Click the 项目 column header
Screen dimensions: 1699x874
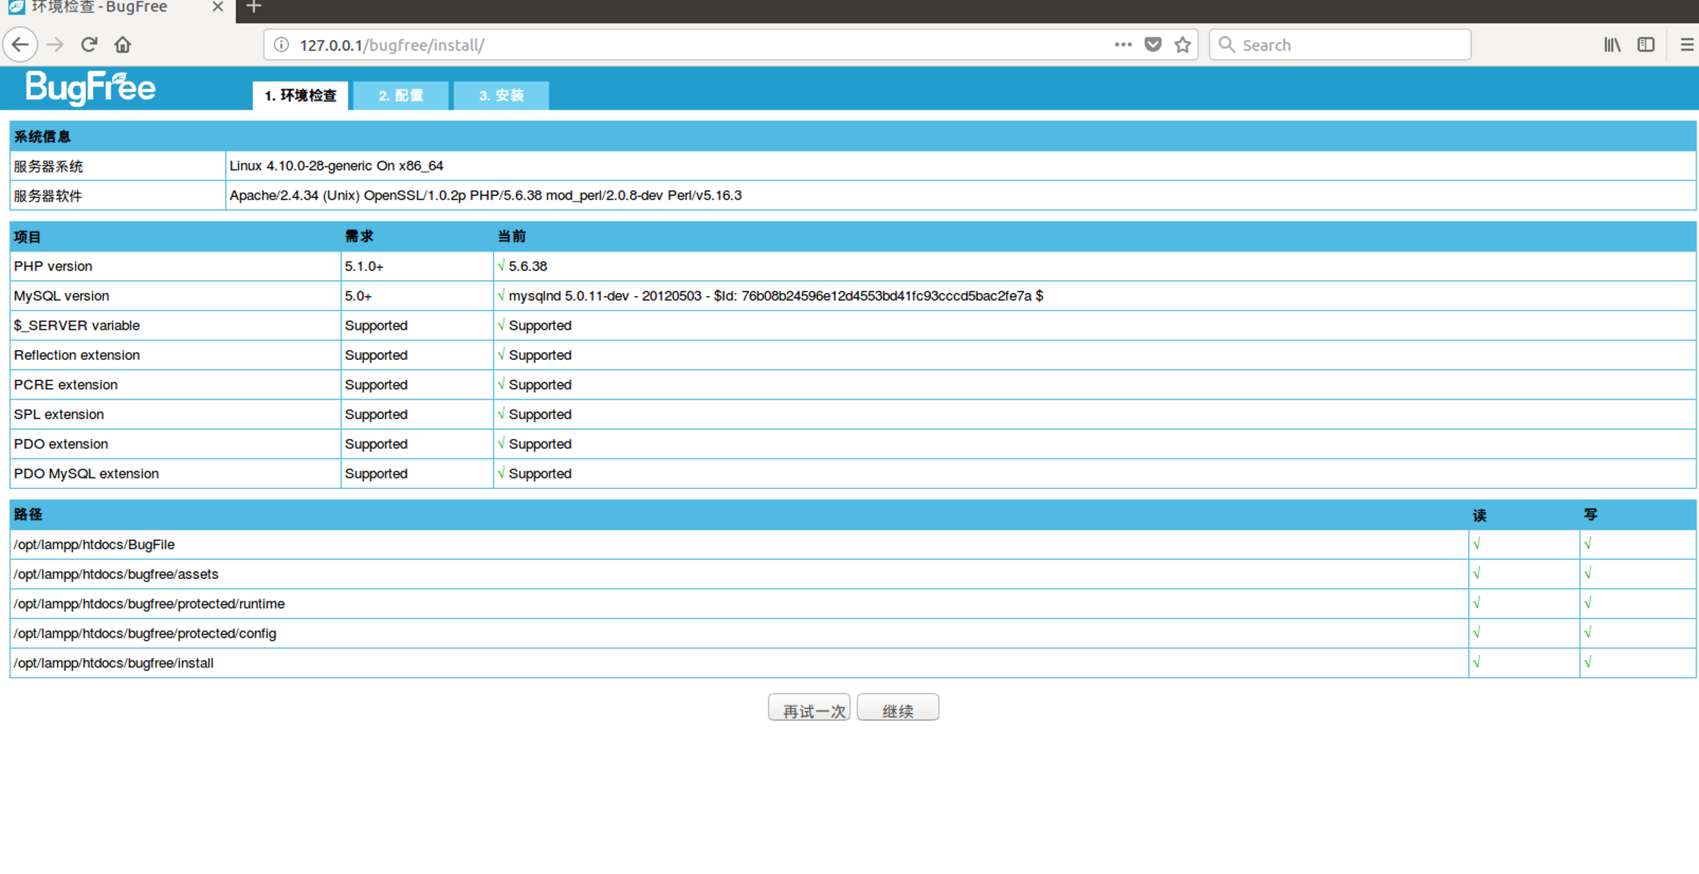[x=28, y=237]
